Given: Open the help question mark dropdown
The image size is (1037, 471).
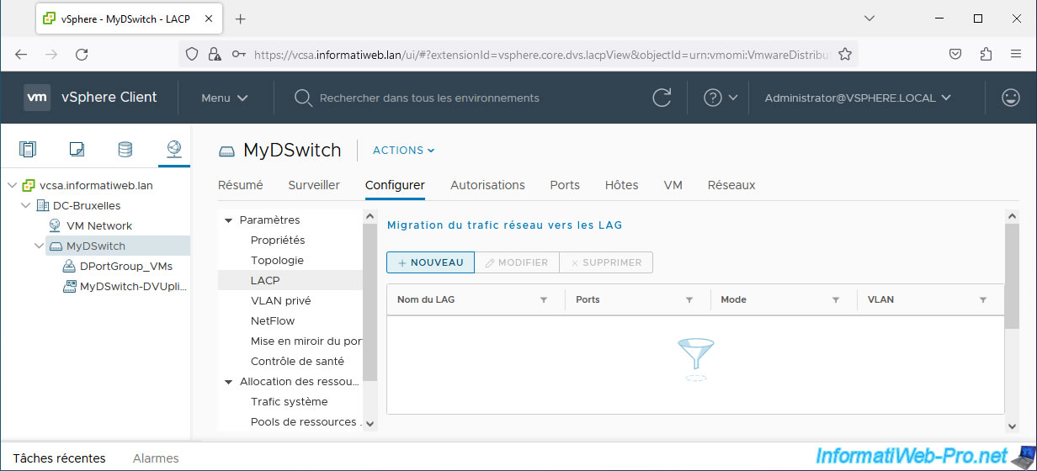Looking at the screenshot, I should pos(721,98).
